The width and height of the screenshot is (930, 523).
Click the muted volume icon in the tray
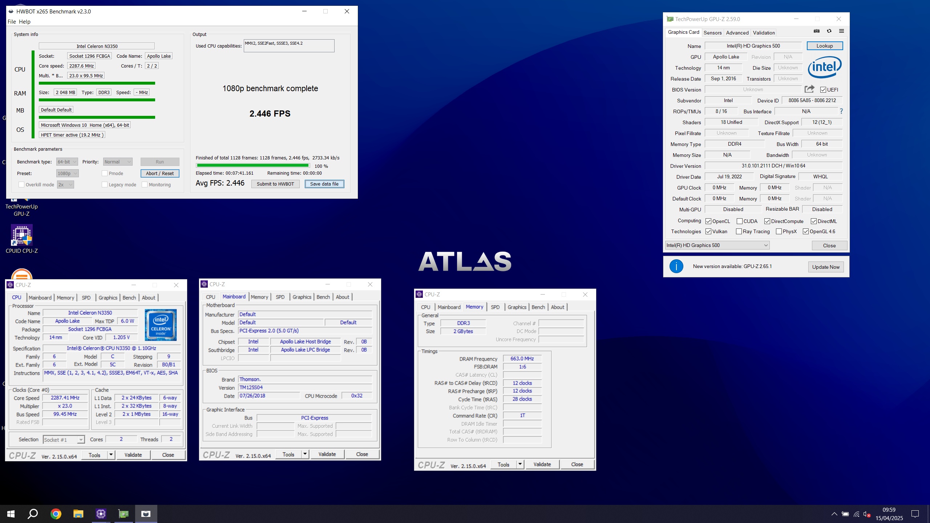pyautogui.click(x=867, y=514)
